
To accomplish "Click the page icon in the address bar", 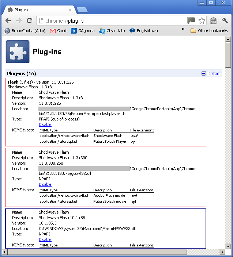I will [x=41, y=21].
